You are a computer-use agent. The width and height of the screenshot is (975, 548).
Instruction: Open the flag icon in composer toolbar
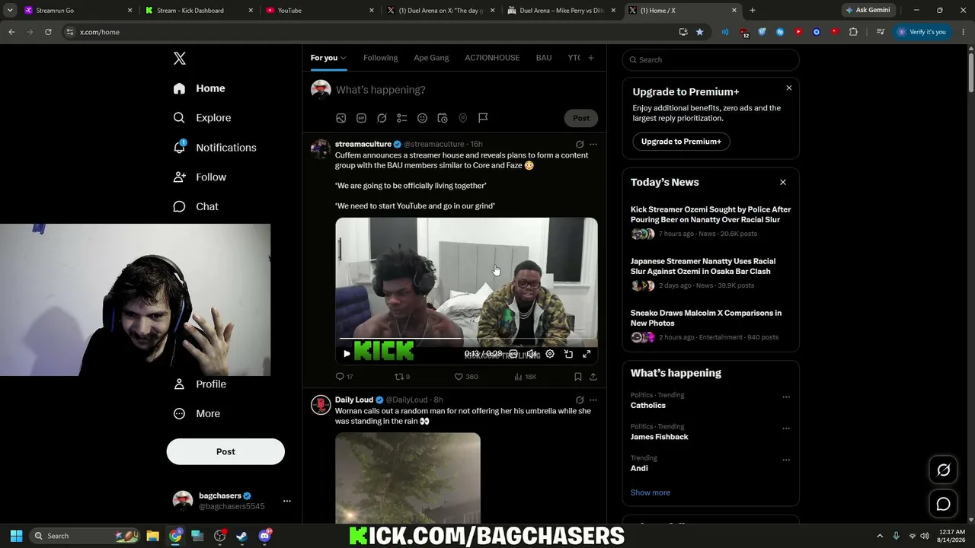coord(483,118)
